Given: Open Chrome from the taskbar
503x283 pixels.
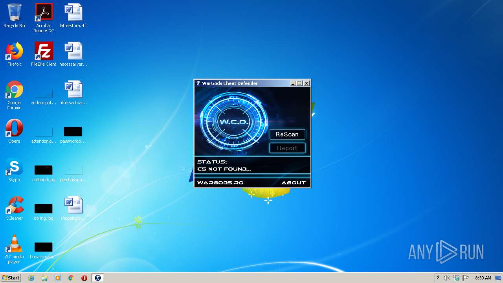Looking at the screenshot, I should coord(71,278).
